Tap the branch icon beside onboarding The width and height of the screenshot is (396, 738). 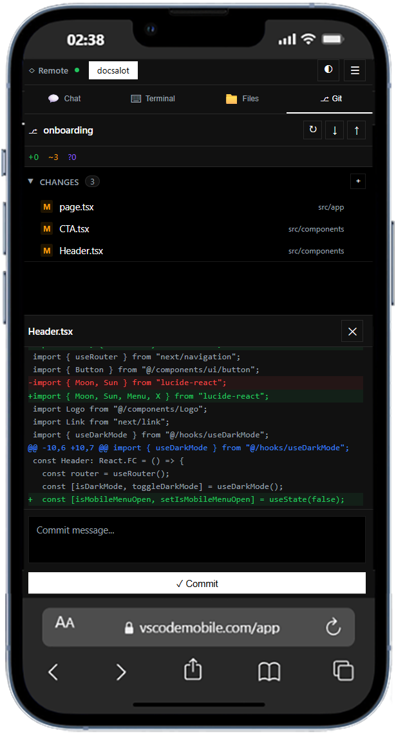33,130
